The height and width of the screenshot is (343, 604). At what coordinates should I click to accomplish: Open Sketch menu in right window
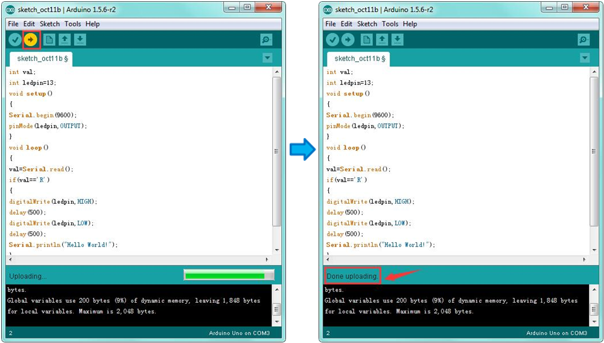367,24
